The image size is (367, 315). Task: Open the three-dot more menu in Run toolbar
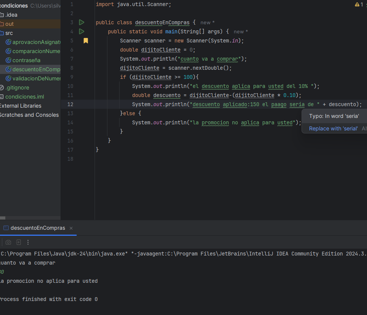28,242
